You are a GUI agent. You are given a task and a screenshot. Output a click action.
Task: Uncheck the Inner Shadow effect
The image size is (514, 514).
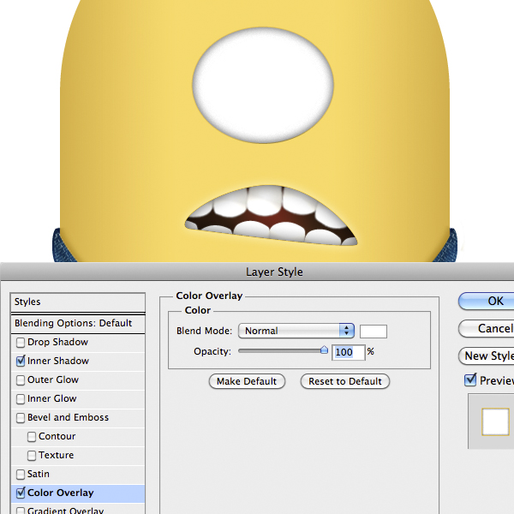pyautogui.click(x=21, y=362)
